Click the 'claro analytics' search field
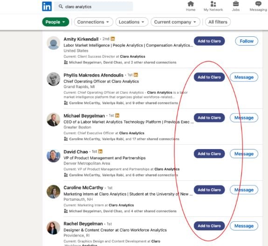The height and width of the screenshot is (246, 268). pos(94,7)
